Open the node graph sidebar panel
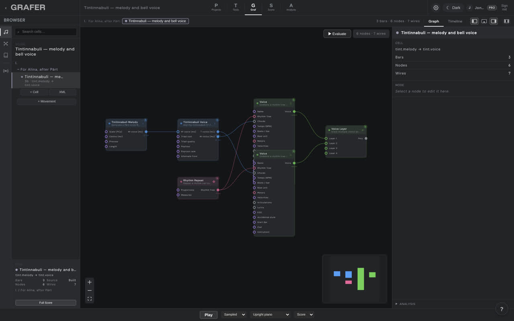 click(6, 44)
